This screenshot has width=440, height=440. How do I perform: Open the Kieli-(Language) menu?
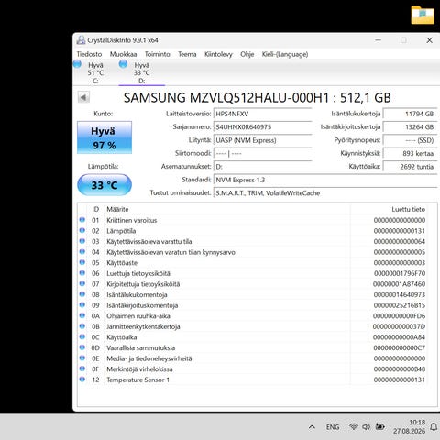(x=285, y=54)
